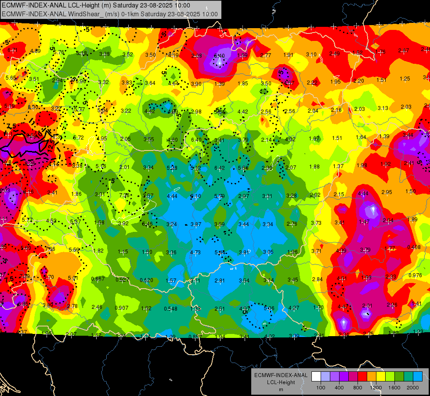Click the wind shear value 1.88
The width and height of the screenshot is (430, 396).
point(314,166)
